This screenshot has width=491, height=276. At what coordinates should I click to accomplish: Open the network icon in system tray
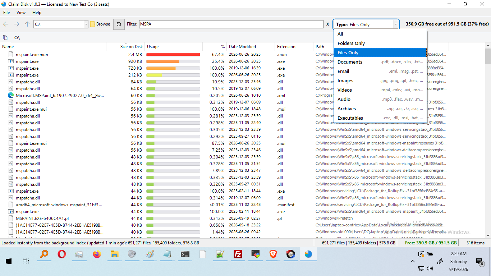pyautogui.click(x=421, y=268)
